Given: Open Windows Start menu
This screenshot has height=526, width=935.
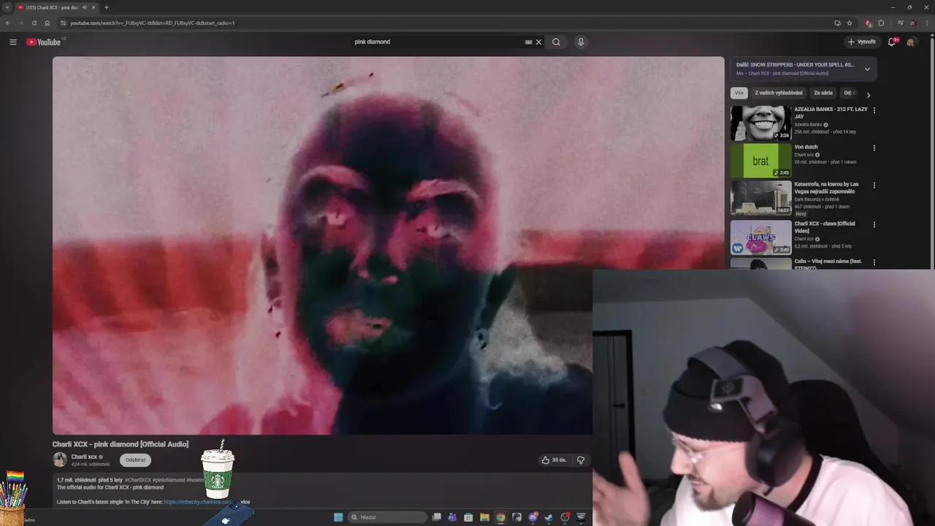Looking at the screenshot, I should 338,517.
